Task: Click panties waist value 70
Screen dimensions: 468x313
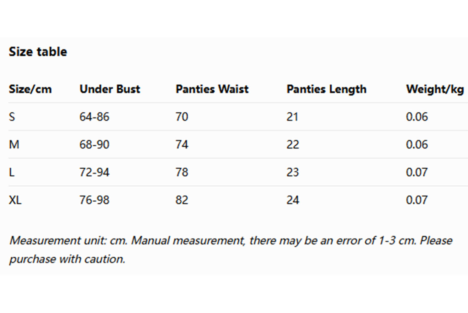Action: (182, 117)
